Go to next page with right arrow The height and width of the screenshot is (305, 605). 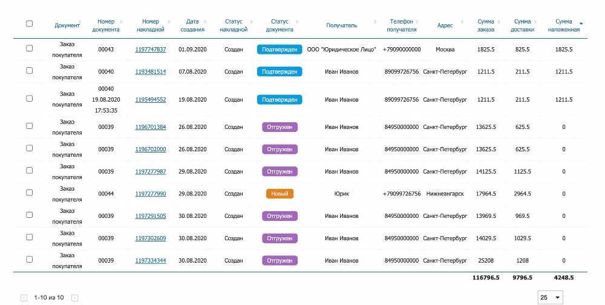point(74,298)
